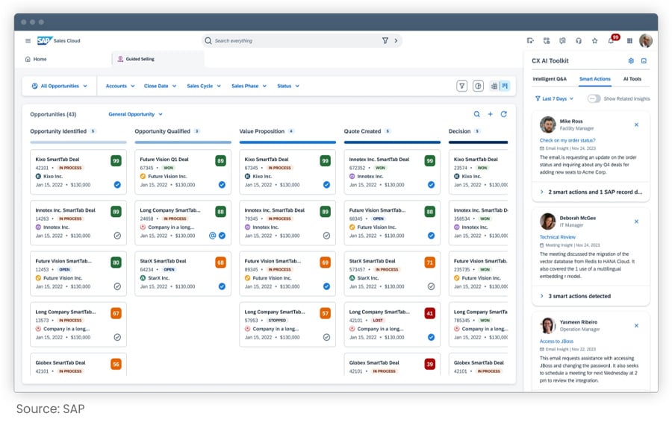This screenshot has width=672, height=428.
Task: Click the 'Search everything' input field
Action: [296, 41]
